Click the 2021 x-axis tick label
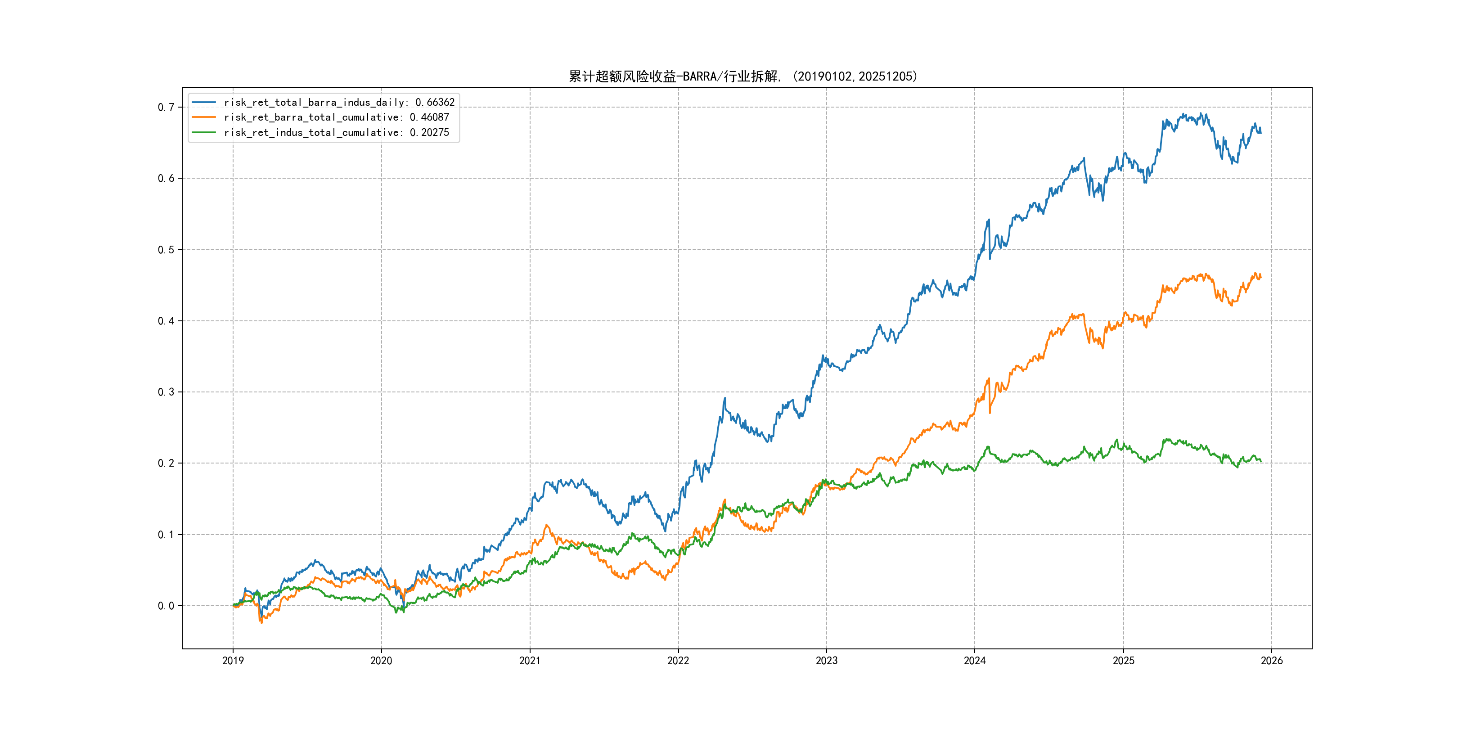 click(530, 661)
